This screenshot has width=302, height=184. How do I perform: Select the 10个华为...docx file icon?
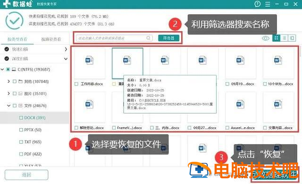[278, 61]
